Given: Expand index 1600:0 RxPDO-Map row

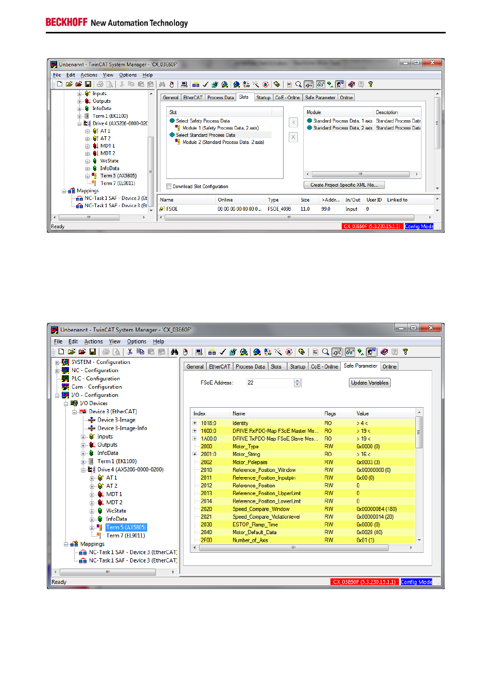Looking at the screenshot, I should (195, 431).
